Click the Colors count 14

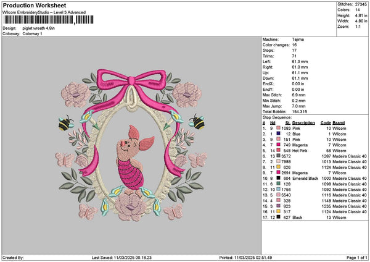click(x=358, y=10)
